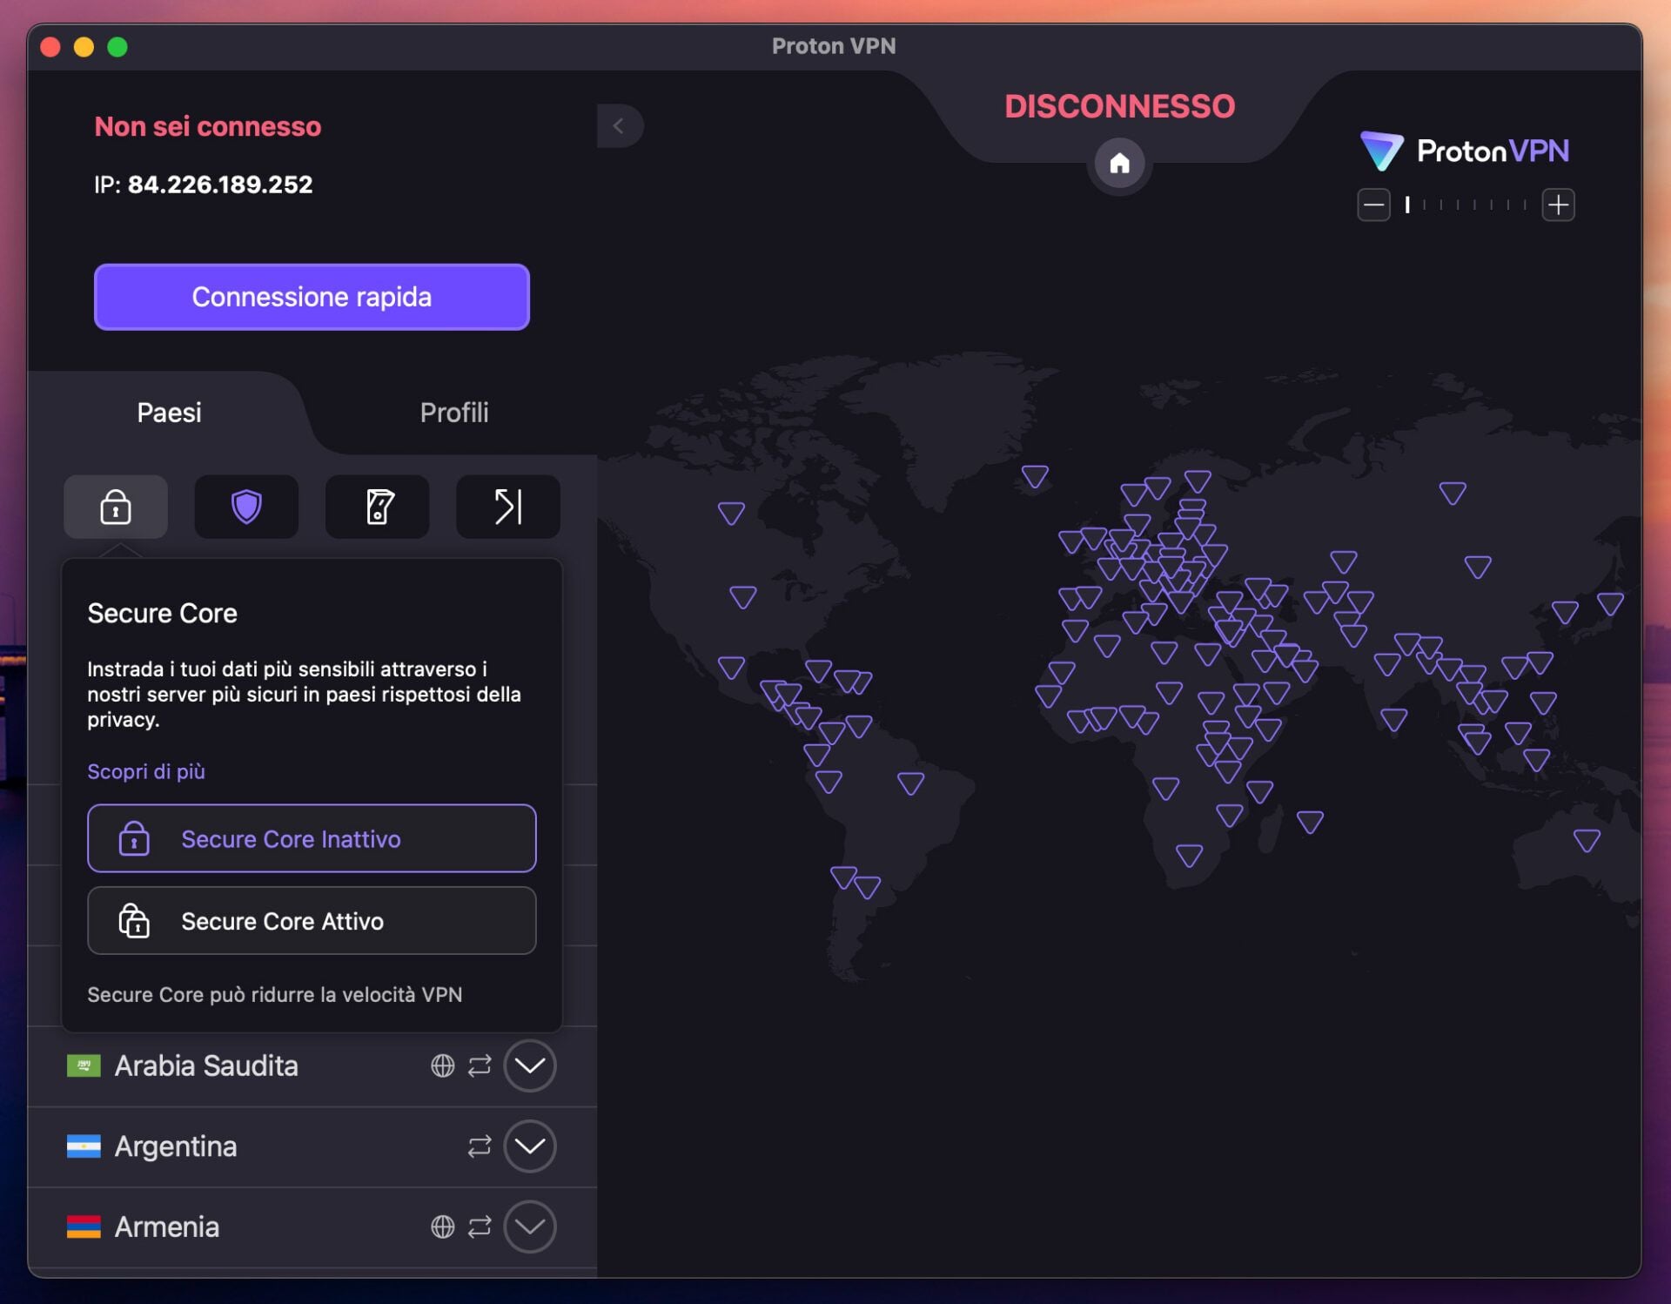This screenshot has height=1304, width=1671.
Task: Click the Secure Core popup heading
Action: pos(162,613)
